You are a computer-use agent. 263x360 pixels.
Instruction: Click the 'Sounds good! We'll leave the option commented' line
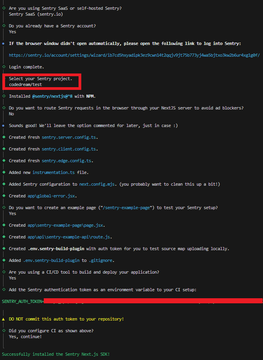tap(93, 125)
